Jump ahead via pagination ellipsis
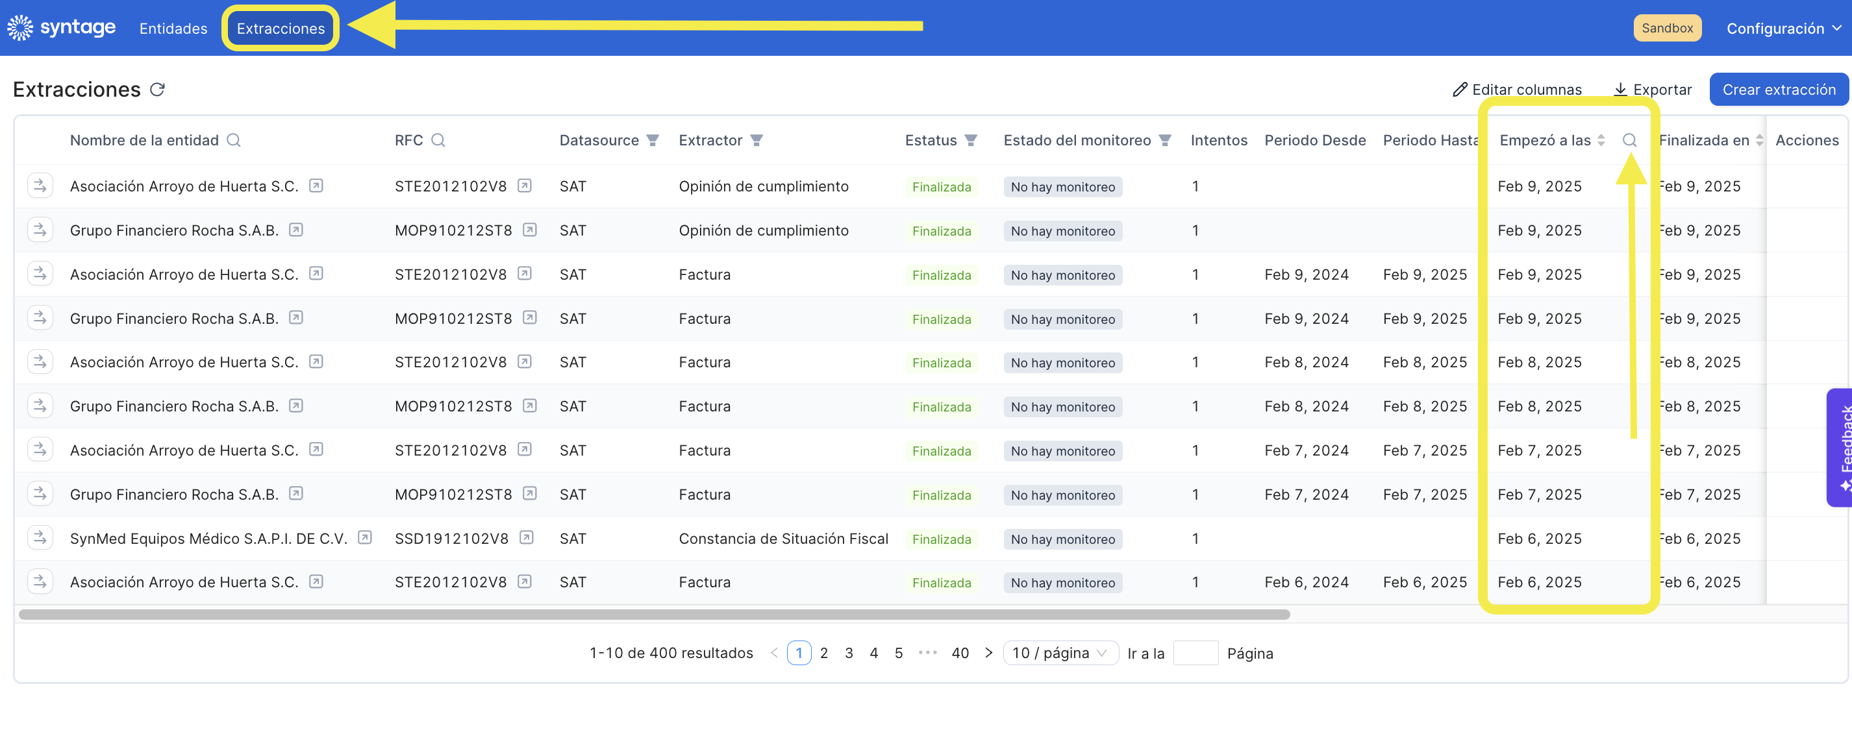This screenshot has width=1852, height=745. point(928,653)
